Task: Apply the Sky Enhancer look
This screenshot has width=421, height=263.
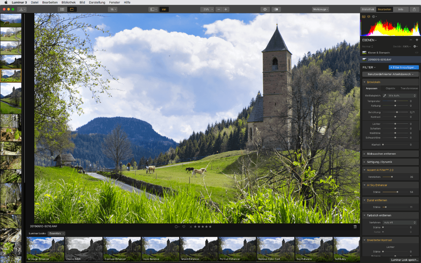Action: 314,249
